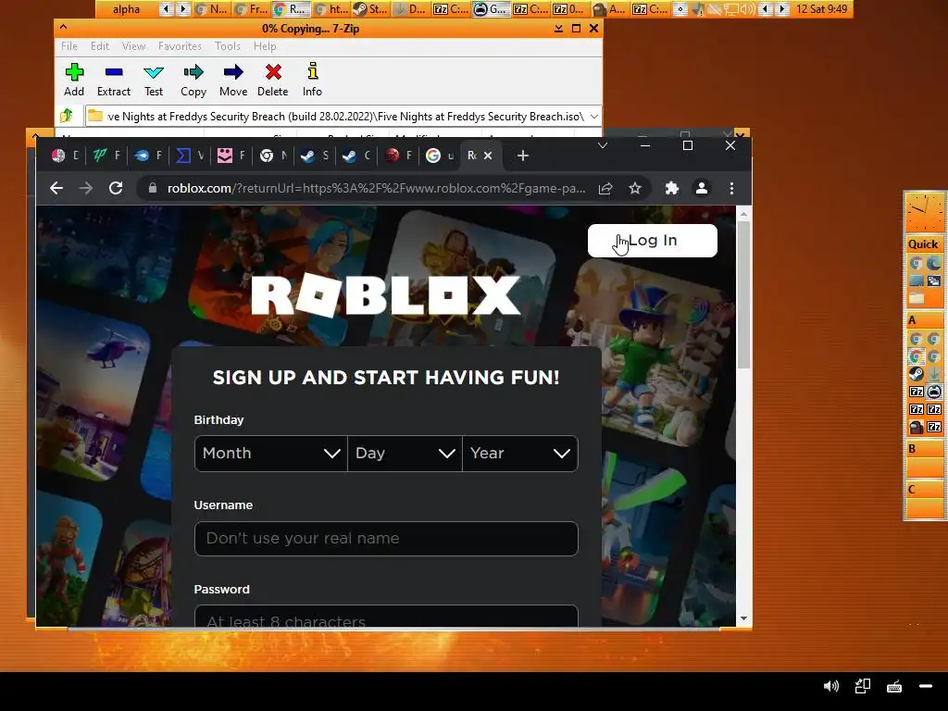Click the alpha desktop label in top bar
Image resolution: width=948 pixels, height=711 pixels.
(126, 9)
